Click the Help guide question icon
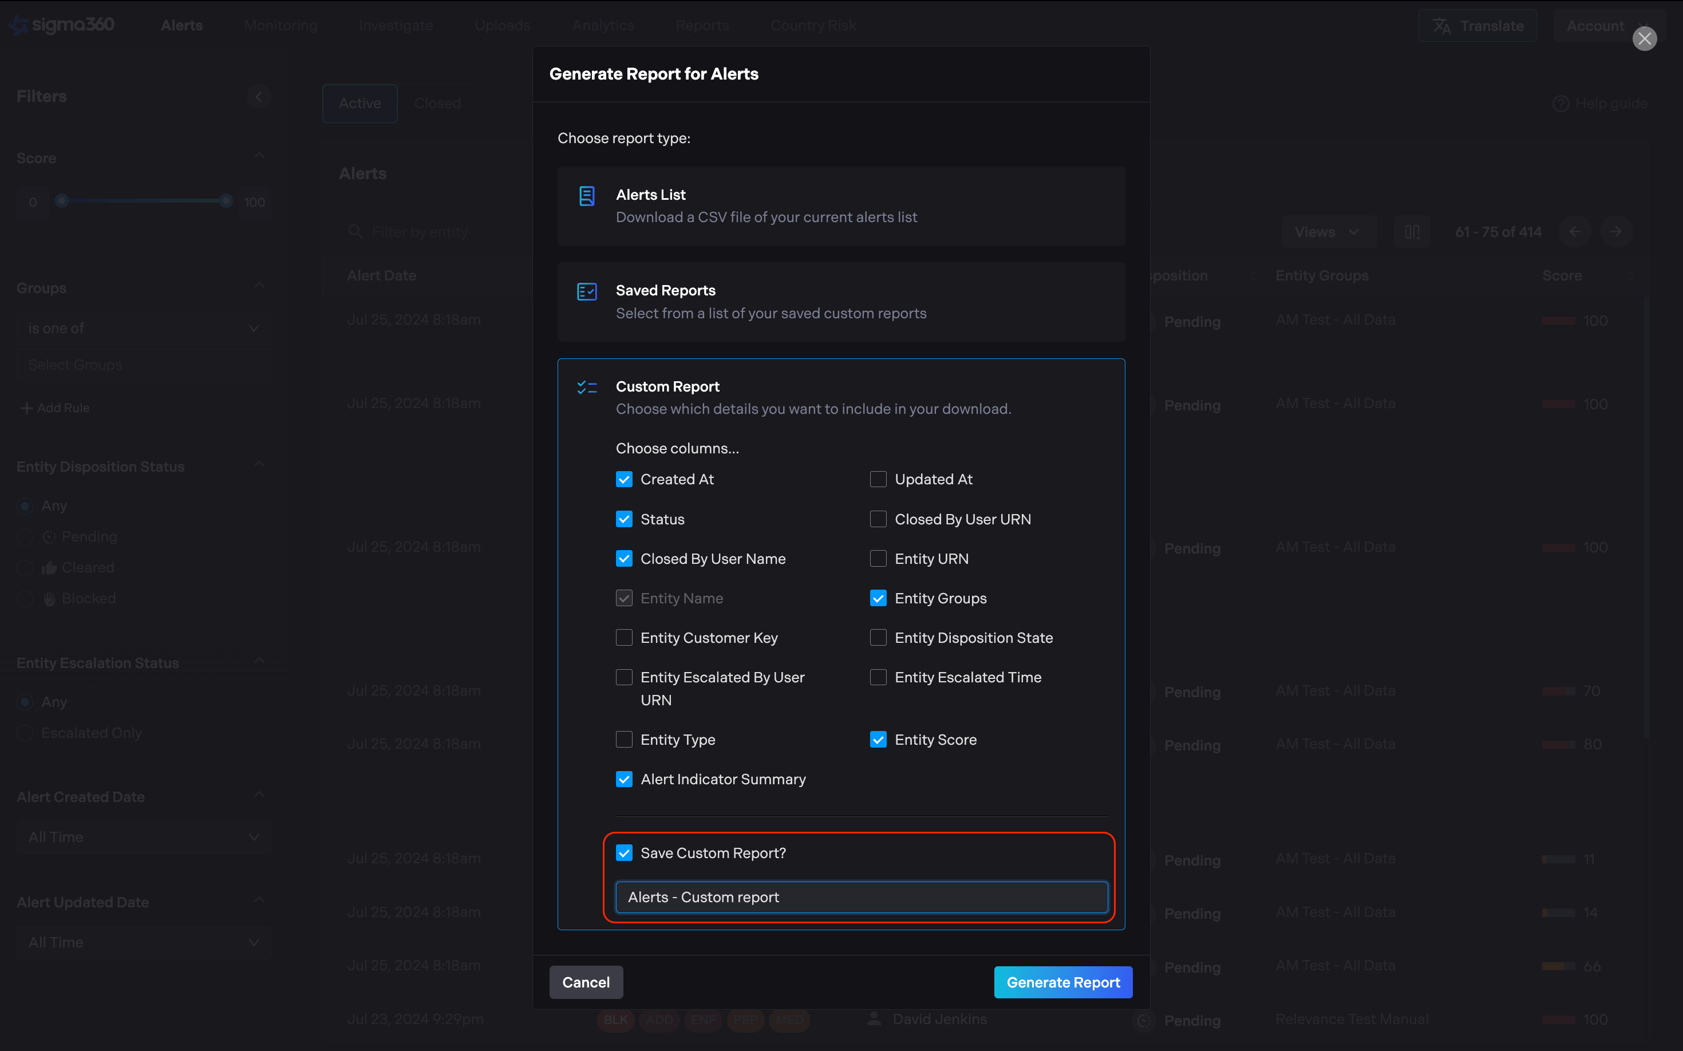Image resolution: width=1683 pixels, height=1051 pixels. 1560,104
